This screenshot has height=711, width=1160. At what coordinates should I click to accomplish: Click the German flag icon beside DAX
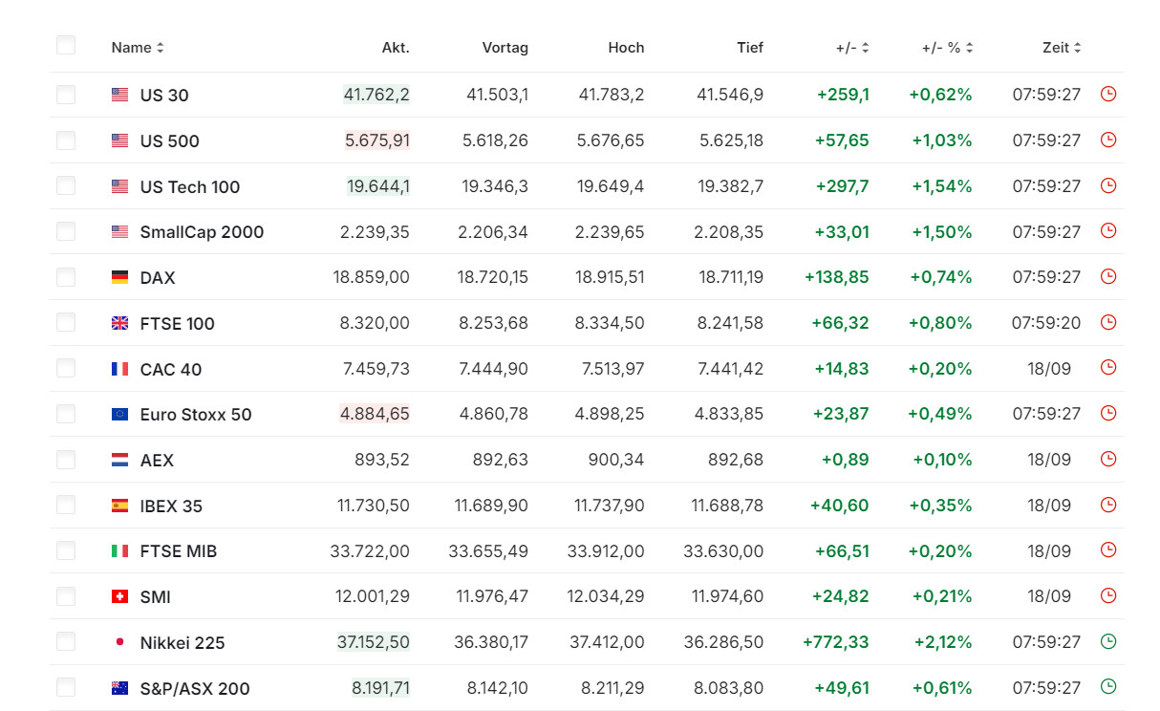119,277
